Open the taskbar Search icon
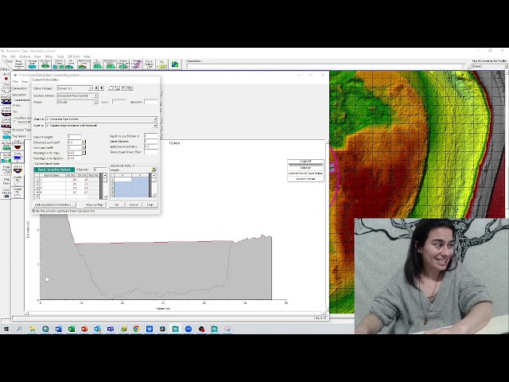 click(x=19, y=329)
